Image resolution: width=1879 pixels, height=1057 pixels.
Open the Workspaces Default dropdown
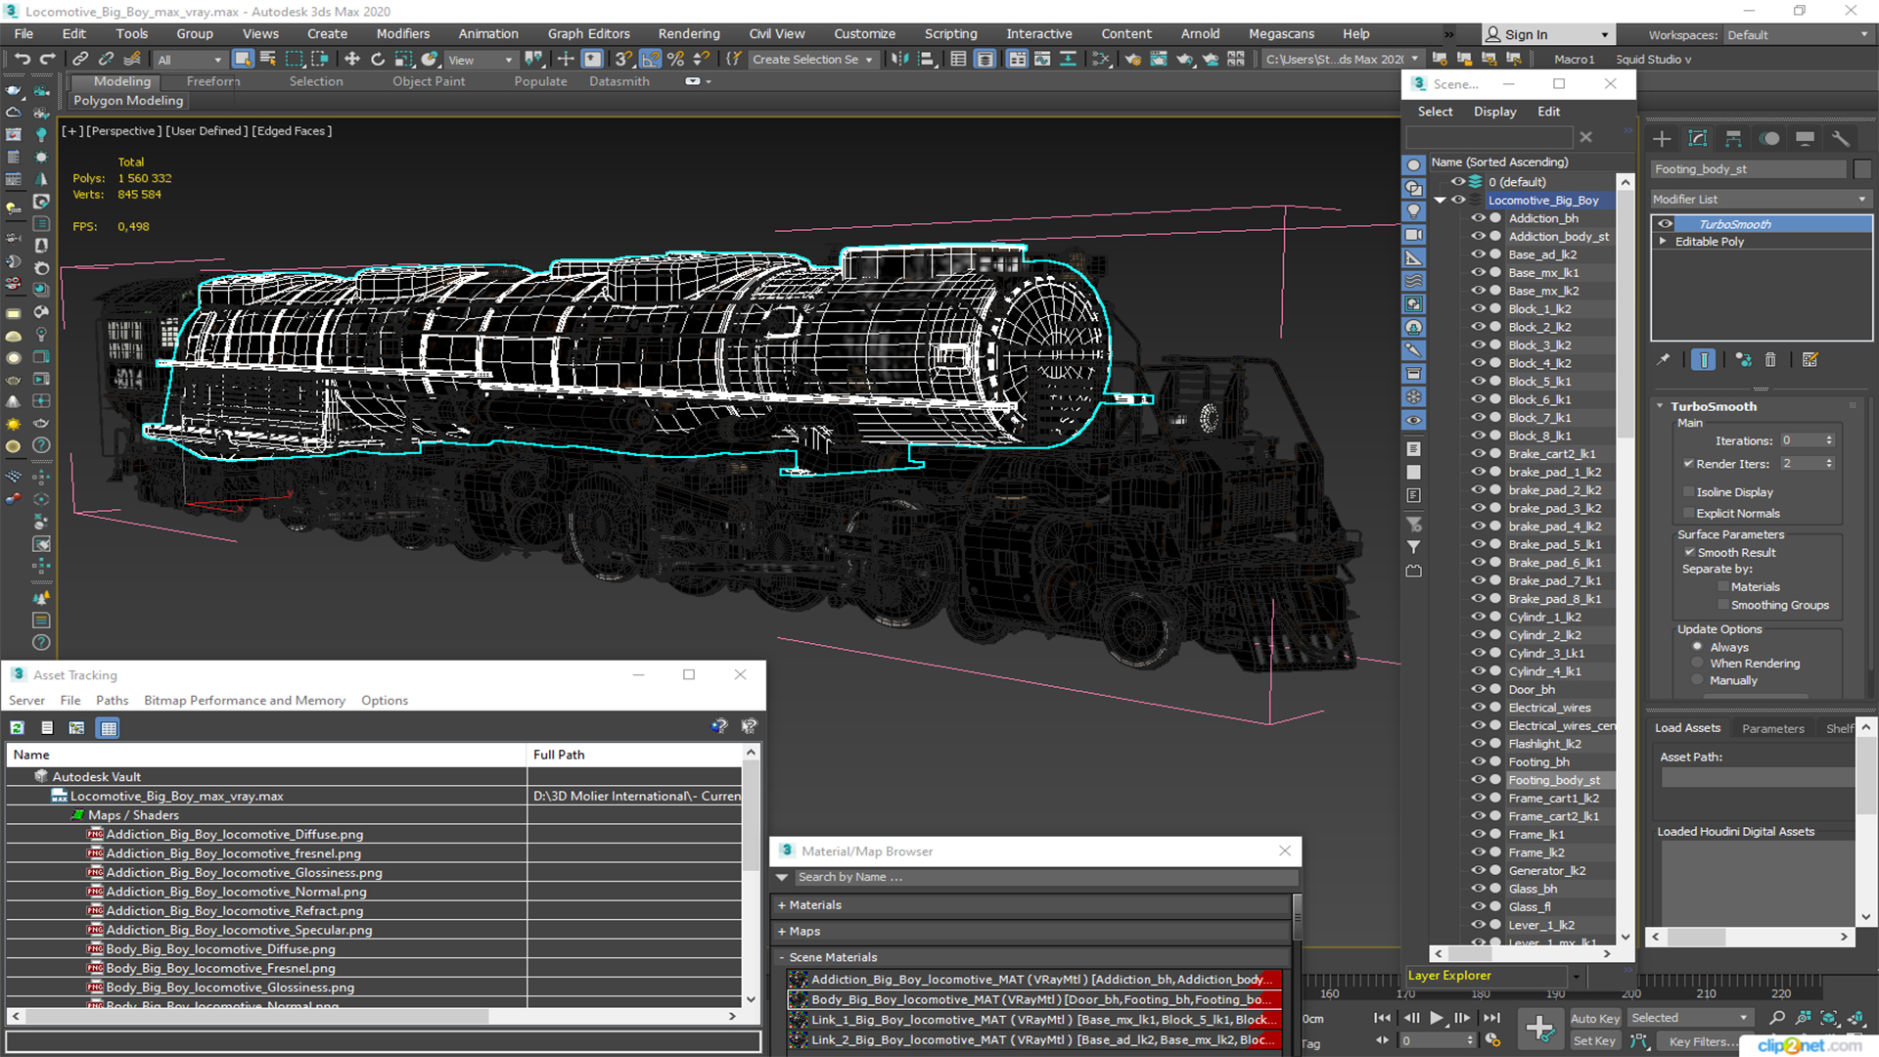coord(1797,35)
